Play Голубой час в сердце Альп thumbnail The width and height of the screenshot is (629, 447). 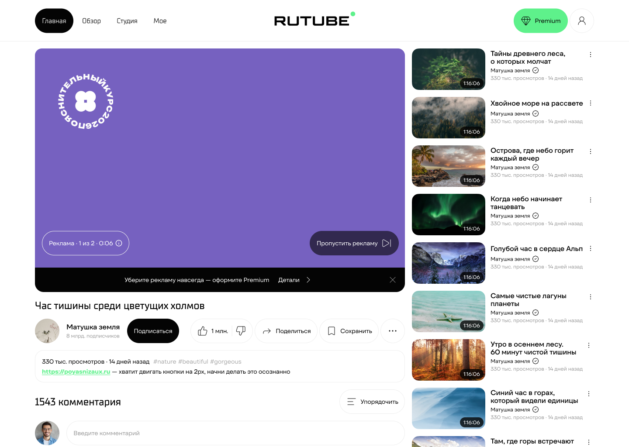tap(449, 263)
